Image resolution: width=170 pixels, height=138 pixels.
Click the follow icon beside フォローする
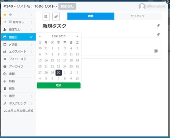click(5, 59)
